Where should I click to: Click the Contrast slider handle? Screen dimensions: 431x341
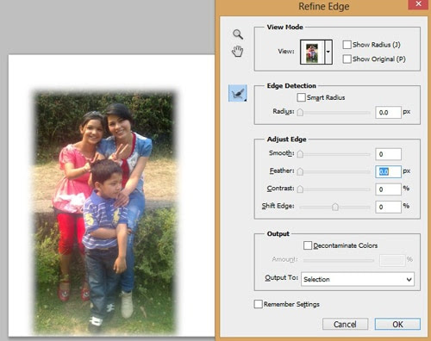click(x=300, y=189)
